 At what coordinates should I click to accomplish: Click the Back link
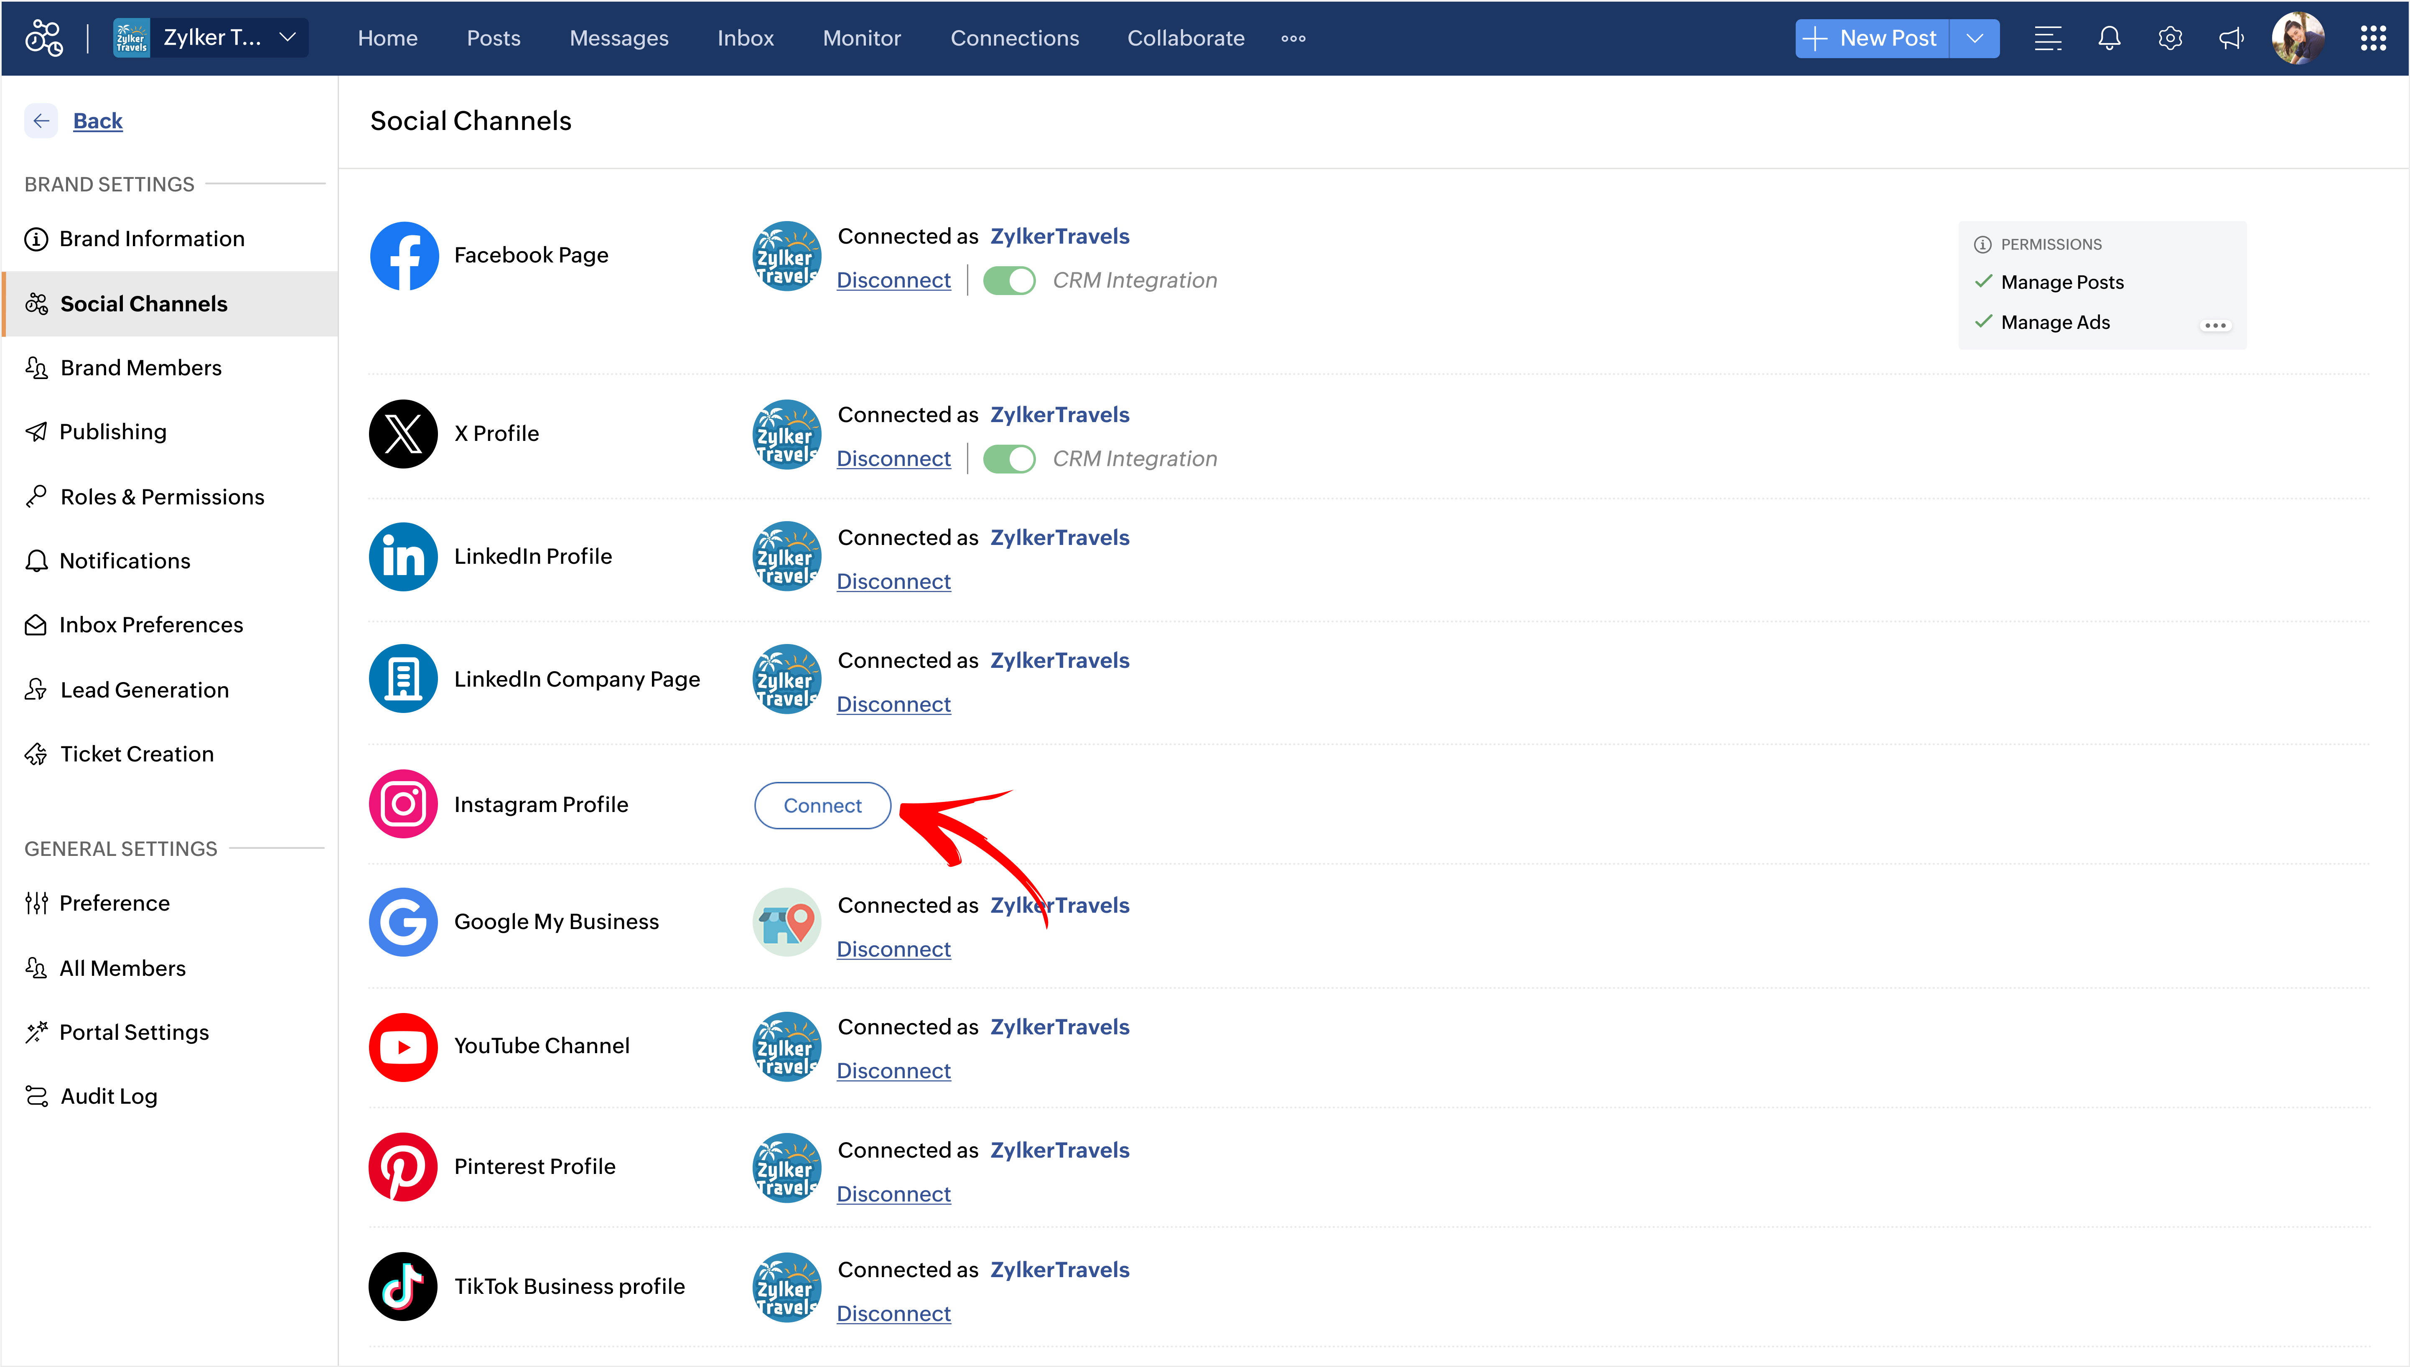click(x=98, y=121)
